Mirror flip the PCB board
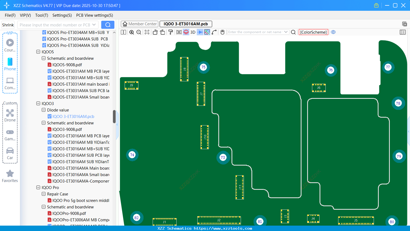Image resolution: width=410 pixels, height=231 pixels. point(179,32)
